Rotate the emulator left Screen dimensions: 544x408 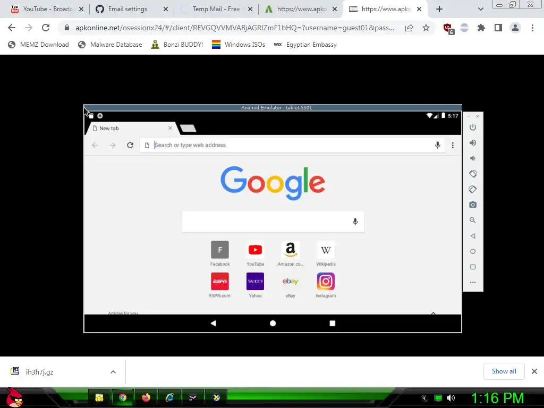click(x=472, y=174)
